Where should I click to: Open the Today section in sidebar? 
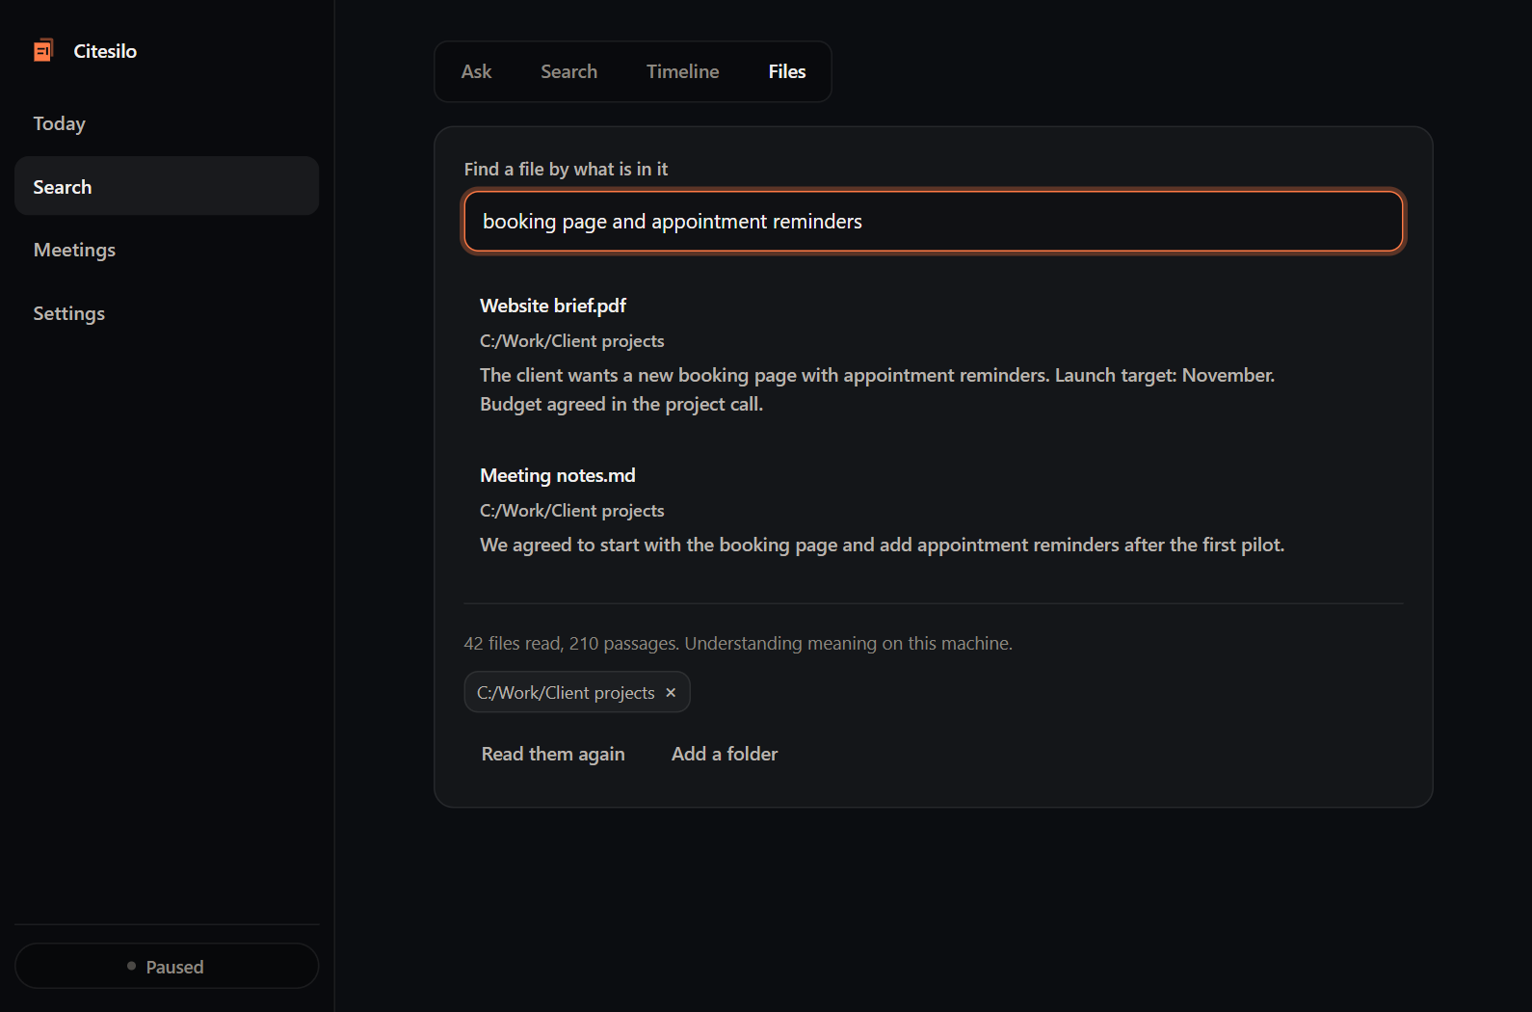[167, 123]
